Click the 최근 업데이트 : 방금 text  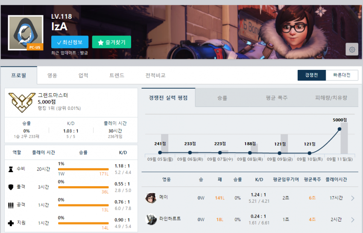(x=70, y=53)
